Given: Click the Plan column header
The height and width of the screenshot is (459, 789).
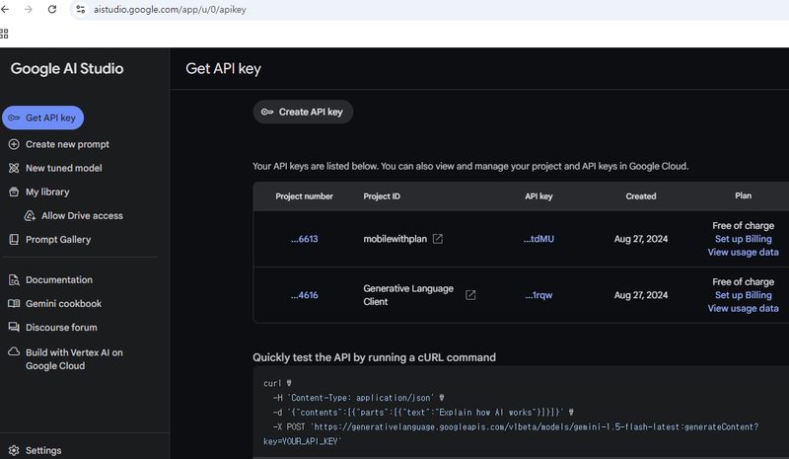Looking at the screenshot, I should coord(744,195).
